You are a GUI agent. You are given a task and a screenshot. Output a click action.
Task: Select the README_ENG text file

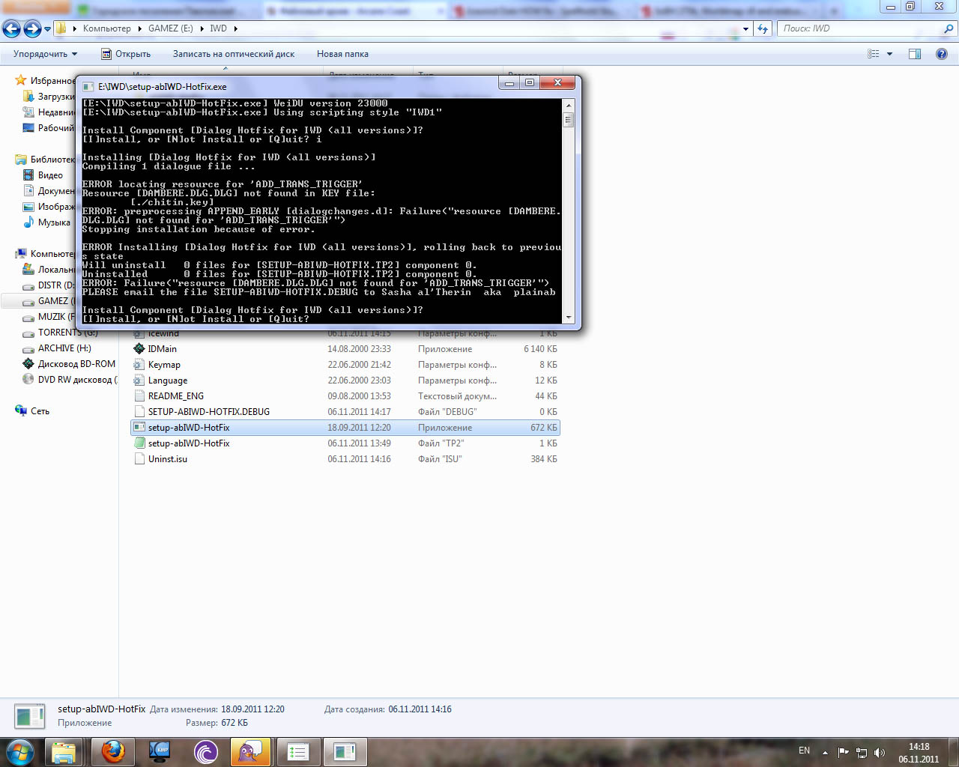point(176,396)
